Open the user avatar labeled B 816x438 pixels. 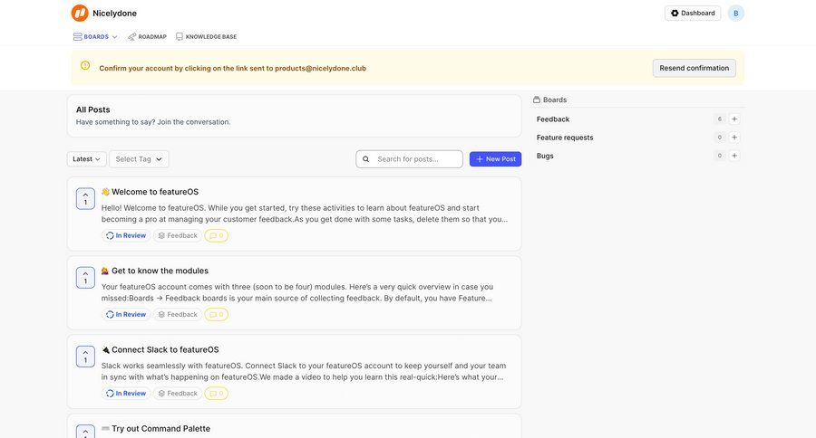[x=736, y=13]
